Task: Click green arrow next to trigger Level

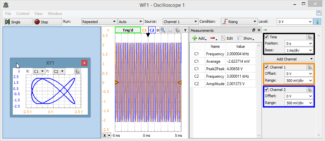Action: pos(318,22)
